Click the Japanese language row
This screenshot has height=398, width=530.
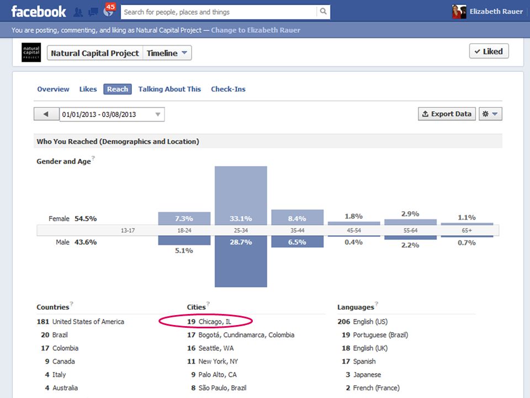tap(363, 375)
